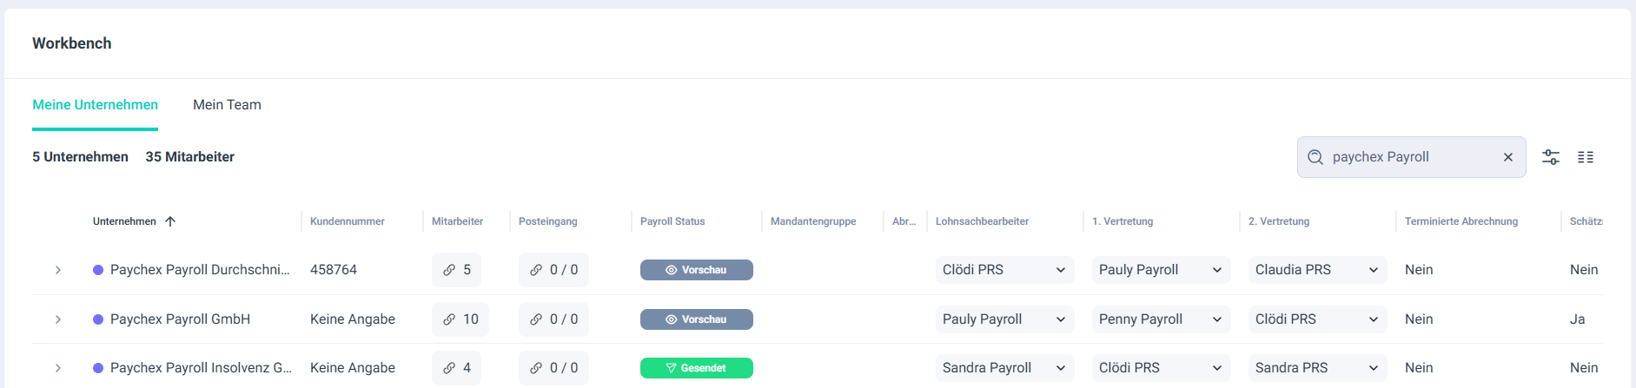Open Posteingang link in Durchschnitt row
The width and height of the screenshot is (1636, 388).
[x=553, y=270]
